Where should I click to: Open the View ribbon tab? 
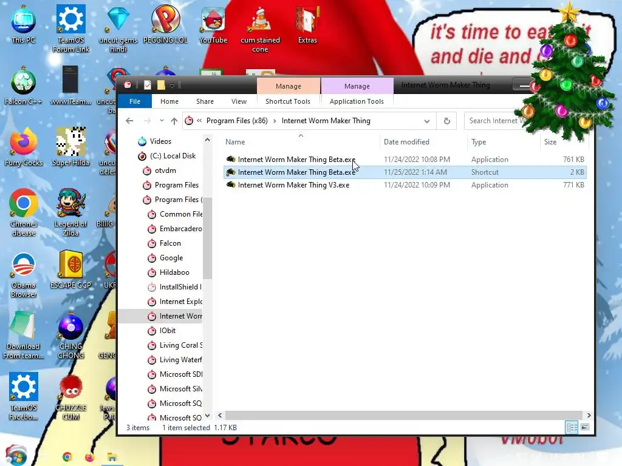[239, 101]
